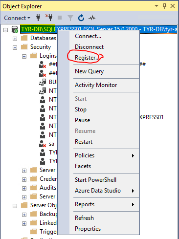
Task: Click the grayed Stop square toolbar icon
Action: [60, 18]
